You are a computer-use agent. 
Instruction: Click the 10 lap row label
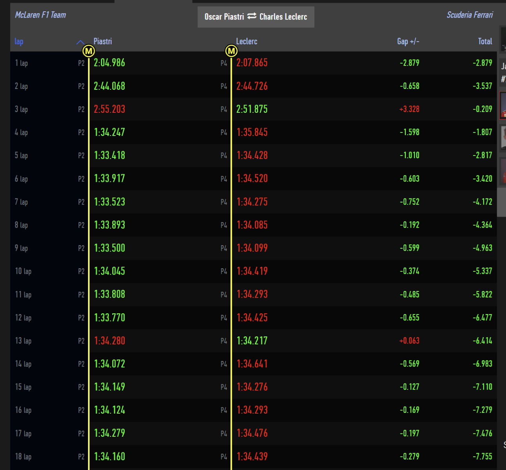pyautogui.click(x=23, y=271)
